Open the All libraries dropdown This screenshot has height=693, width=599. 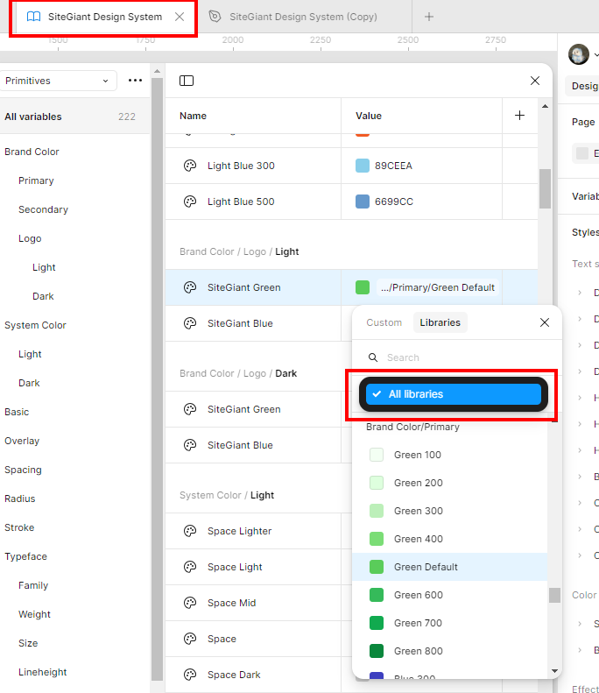[x=454, y=393]
